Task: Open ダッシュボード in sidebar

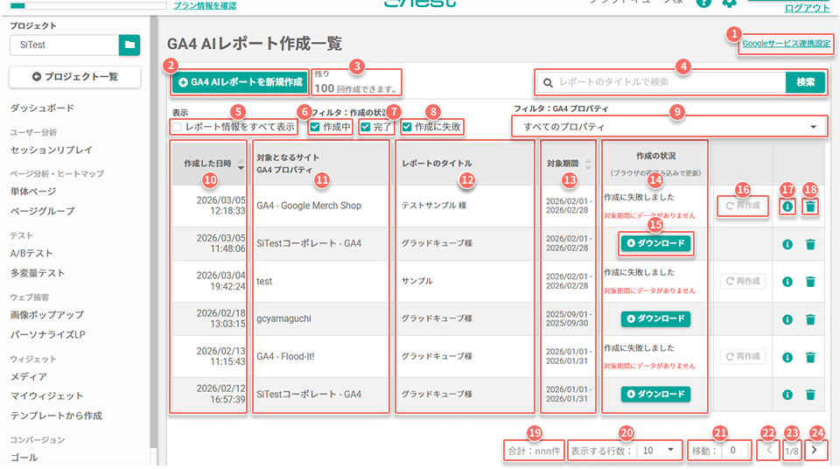Action: (42, 108)
